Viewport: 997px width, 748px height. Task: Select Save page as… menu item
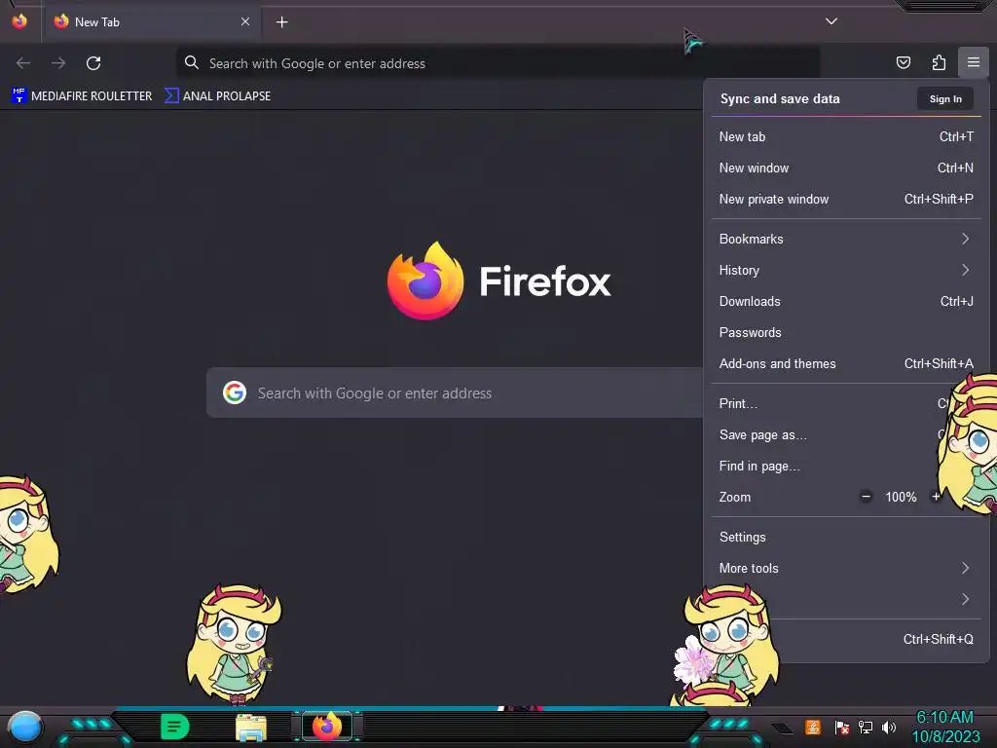tap(846, 435)
